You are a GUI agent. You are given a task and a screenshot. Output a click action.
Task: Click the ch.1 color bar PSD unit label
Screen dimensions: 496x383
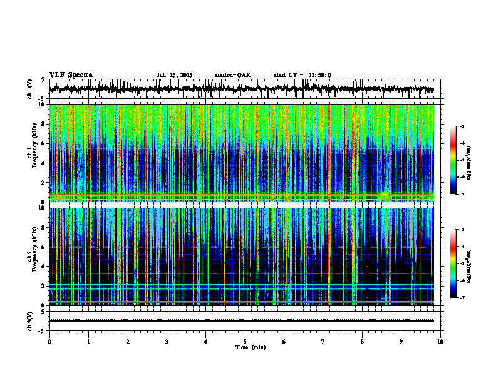[x=469, y=163]
